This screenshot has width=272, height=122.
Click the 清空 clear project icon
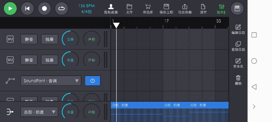[203, 9]
